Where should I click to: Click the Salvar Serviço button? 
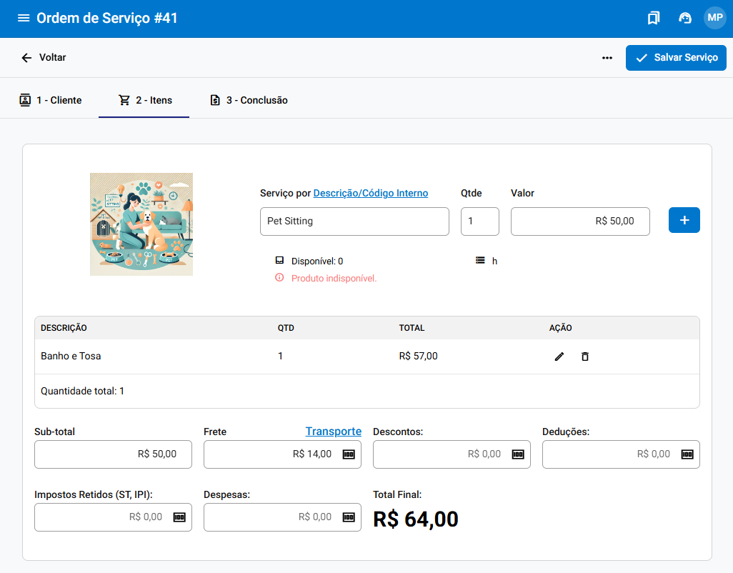pos(676,58)
